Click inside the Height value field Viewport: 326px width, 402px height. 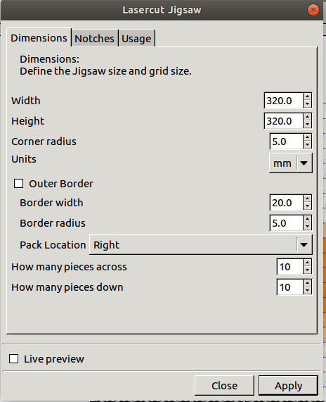(x=284, y=121)
